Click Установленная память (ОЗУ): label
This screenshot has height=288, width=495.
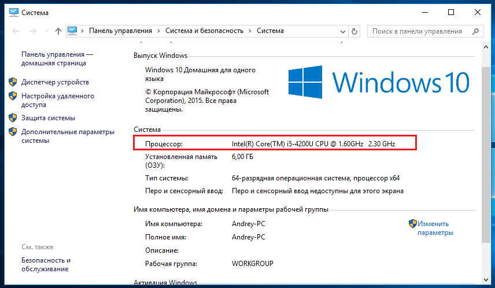pos(181,161)
